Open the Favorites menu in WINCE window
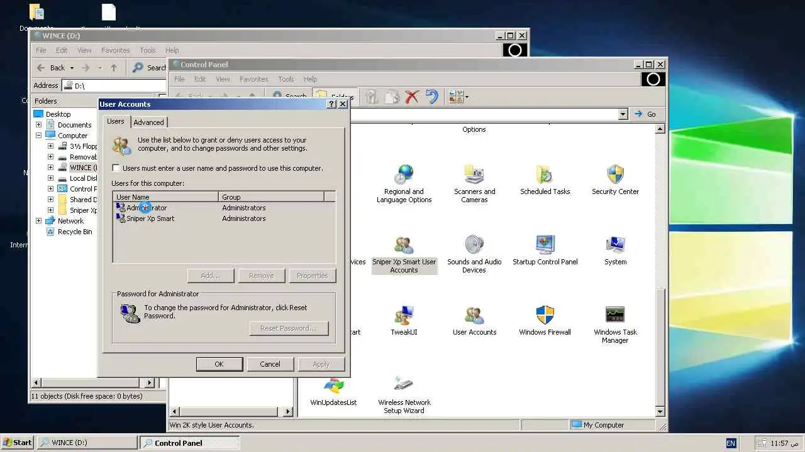Viewport: 805px width, 452px height. 116,50
